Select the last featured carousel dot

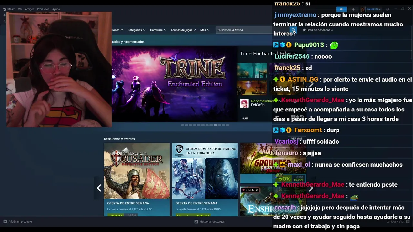point(227,125)
